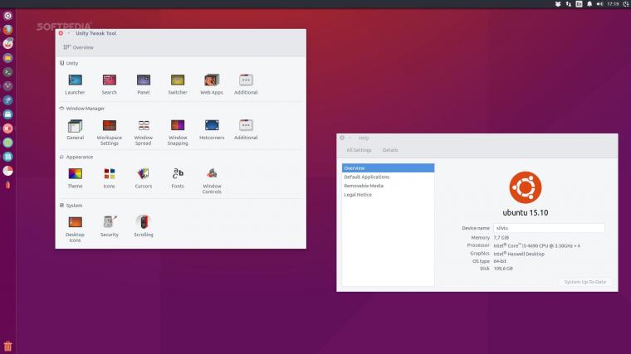Select Legal Notice in the sidebar
The width and height of the screenshot is (631, 354).
click(x=388, y=195)
